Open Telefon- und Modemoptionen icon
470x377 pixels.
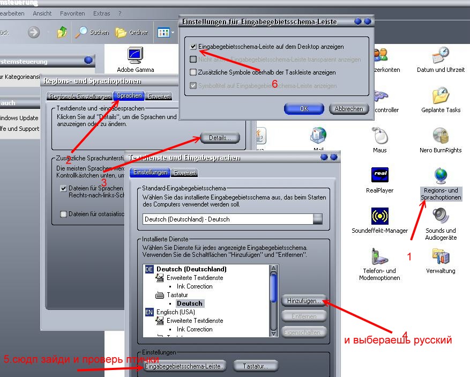tap(379, 256)
